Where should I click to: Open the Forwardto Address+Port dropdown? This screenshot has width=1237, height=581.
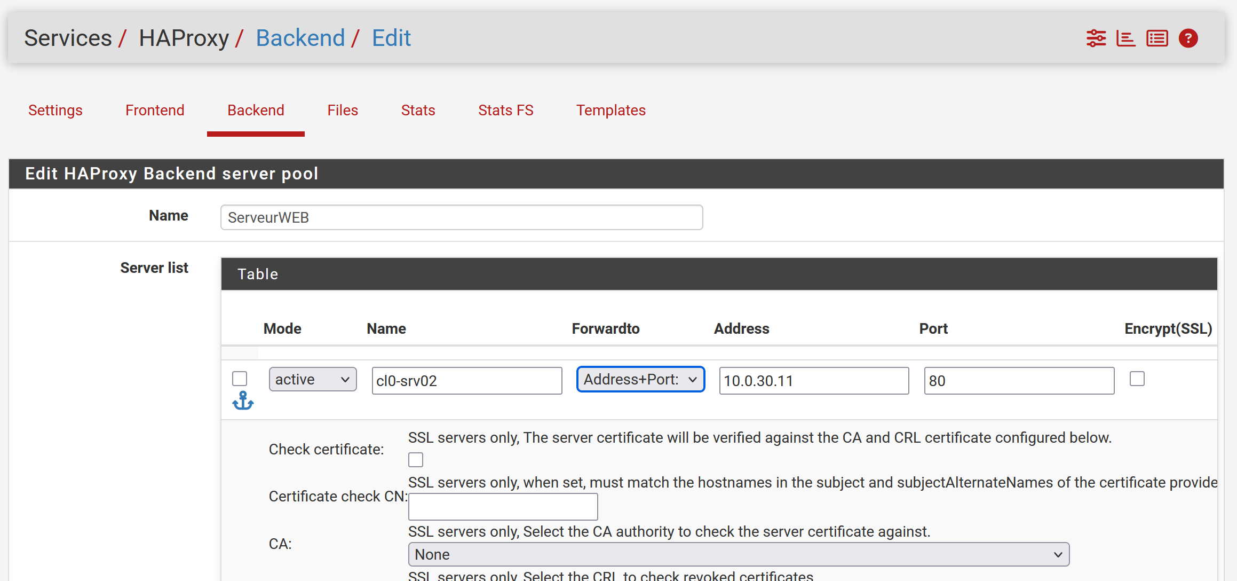[640, 379]
